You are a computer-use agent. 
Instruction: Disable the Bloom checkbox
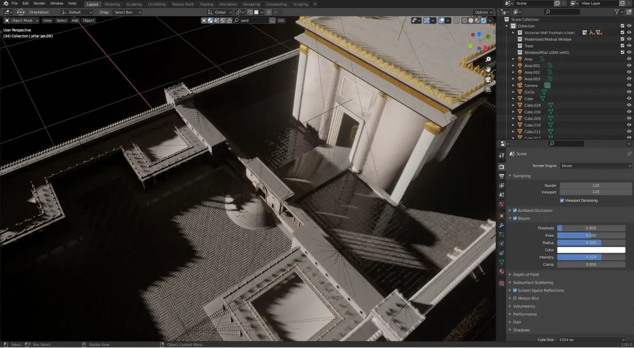[x=515, y=218]
